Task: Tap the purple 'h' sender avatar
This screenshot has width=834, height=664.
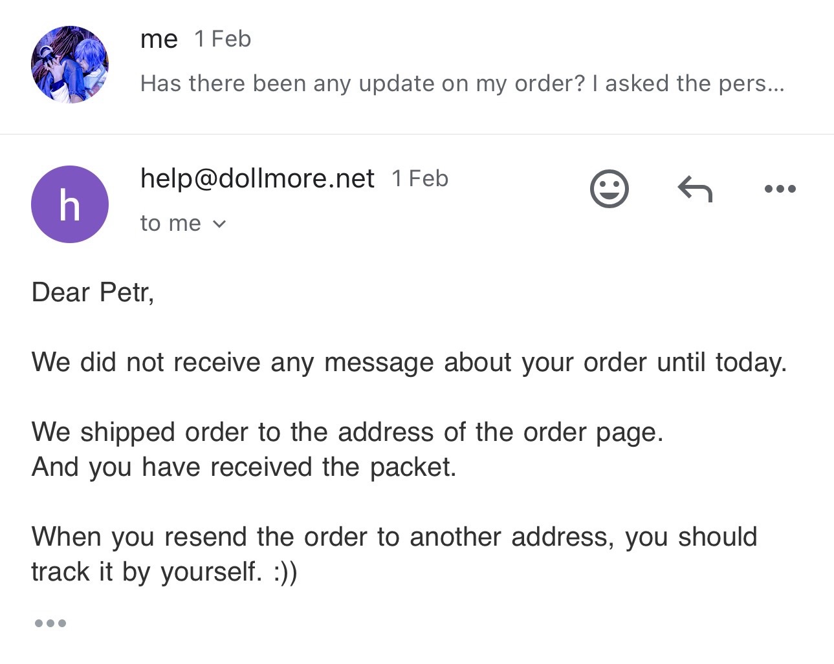Action: point(70,204)
